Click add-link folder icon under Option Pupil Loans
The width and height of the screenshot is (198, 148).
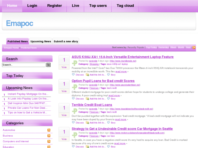87,99
